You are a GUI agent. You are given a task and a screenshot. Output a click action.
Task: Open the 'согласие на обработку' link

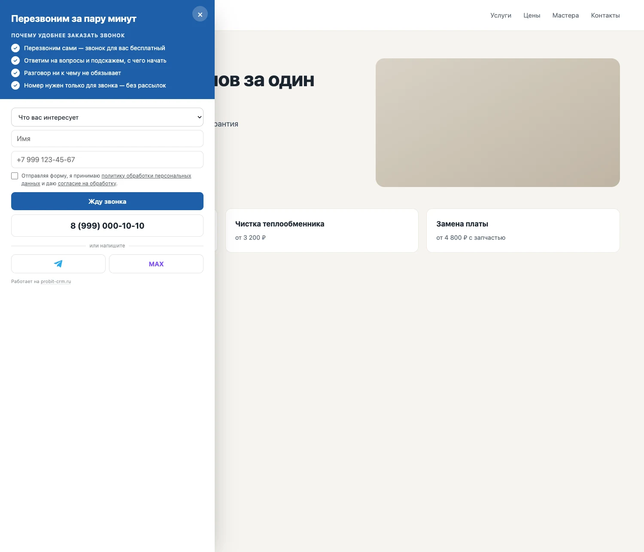[87, 184]
